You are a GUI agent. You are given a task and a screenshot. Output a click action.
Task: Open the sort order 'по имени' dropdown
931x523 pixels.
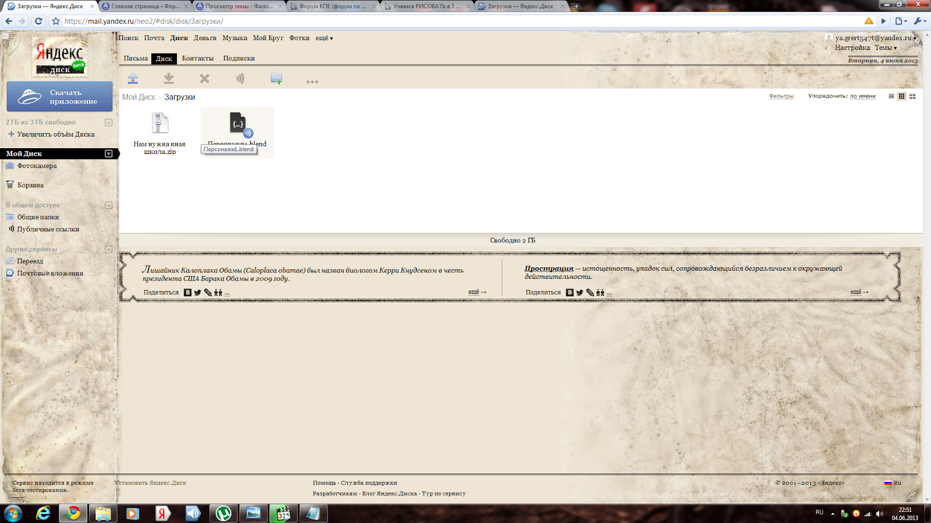(x=862, y=96)
